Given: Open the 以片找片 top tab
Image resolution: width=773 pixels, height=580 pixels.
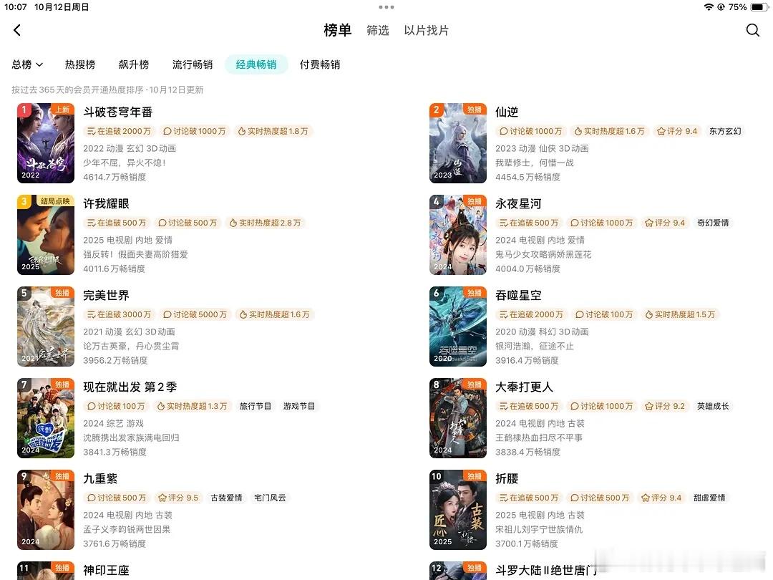Looking at the screenshot, I should click(x=427, y=31).
